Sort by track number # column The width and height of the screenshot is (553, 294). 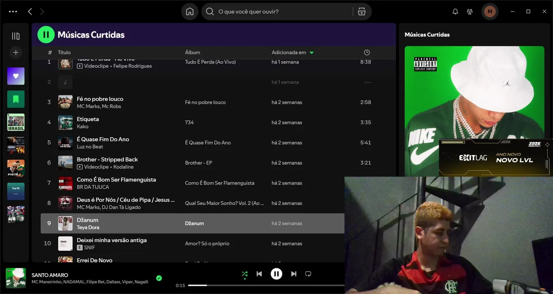tap(50, 52)
